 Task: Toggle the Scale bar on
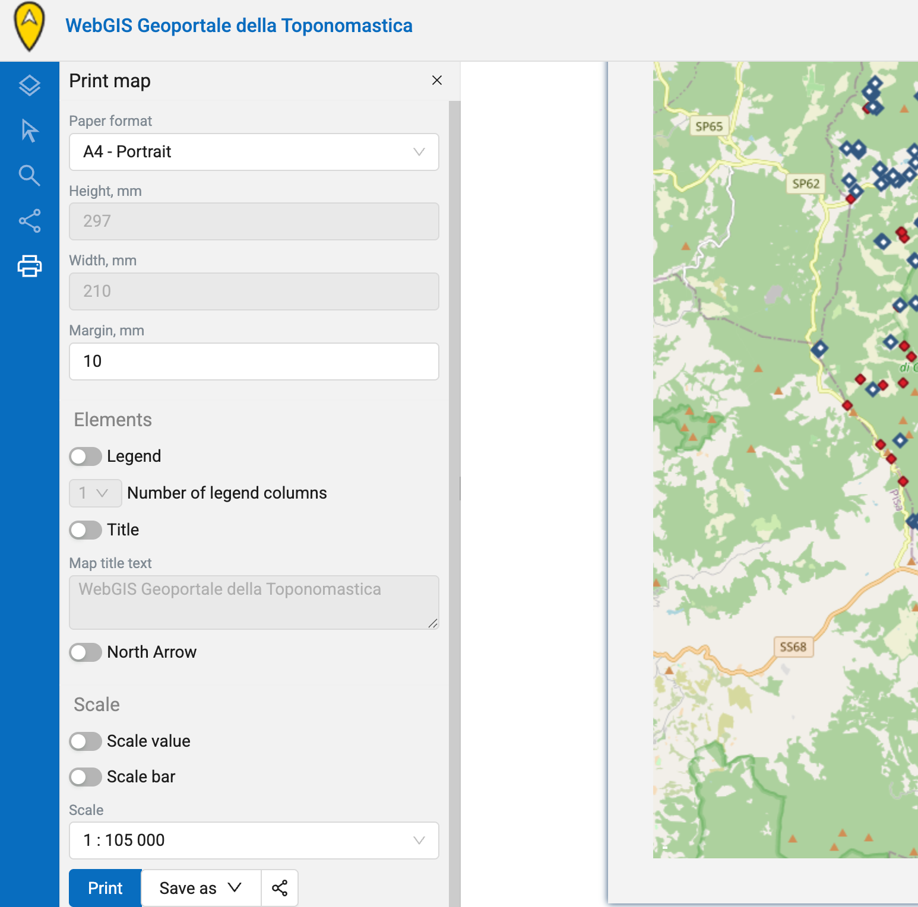[x=85, y=777]
